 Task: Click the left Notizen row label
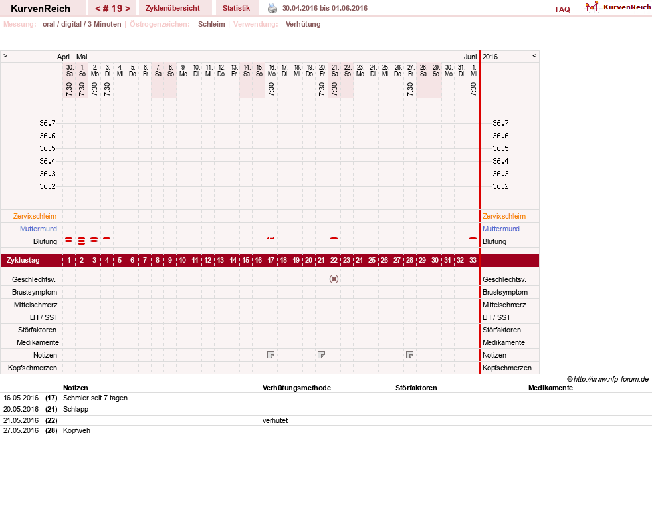click(x=45, y=355)
